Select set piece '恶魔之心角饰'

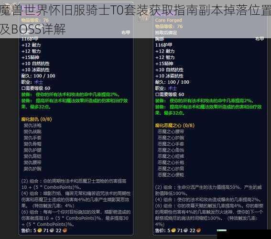tap(171, 150)
